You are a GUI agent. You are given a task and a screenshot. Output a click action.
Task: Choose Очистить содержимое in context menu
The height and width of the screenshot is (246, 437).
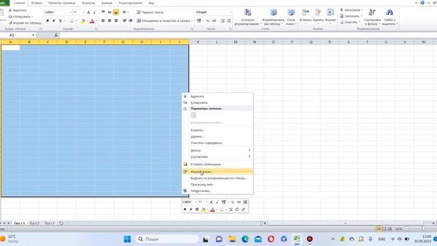[217, 143]
